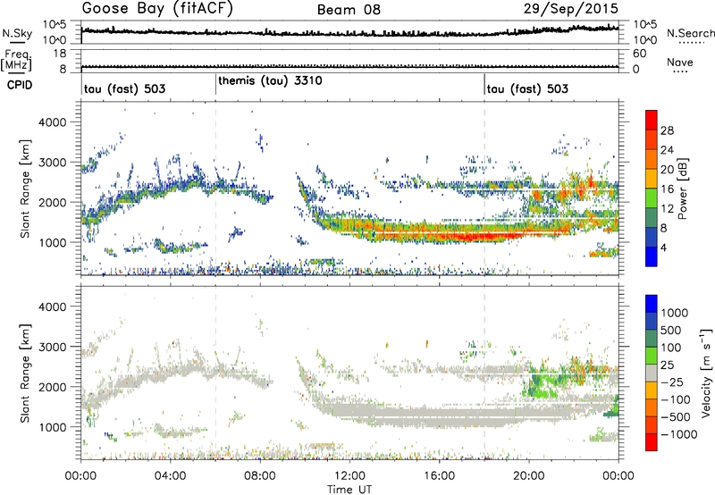Click the '12:00' time axis tick label
This screenshot has height=495, width=715.
pyautogui.click(x=349, y=476)
